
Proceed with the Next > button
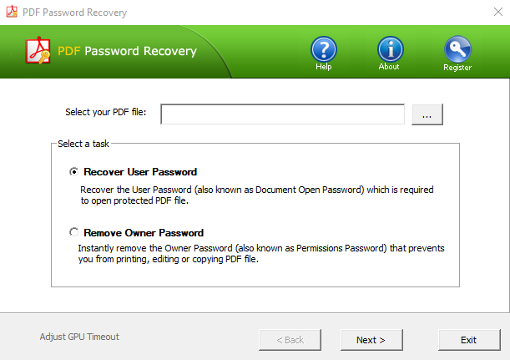click(x=371, y=340)
